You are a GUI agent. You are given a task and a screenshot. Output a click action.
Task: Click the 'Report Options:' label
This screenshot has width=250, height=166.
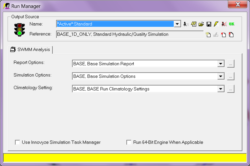[29, 62]
